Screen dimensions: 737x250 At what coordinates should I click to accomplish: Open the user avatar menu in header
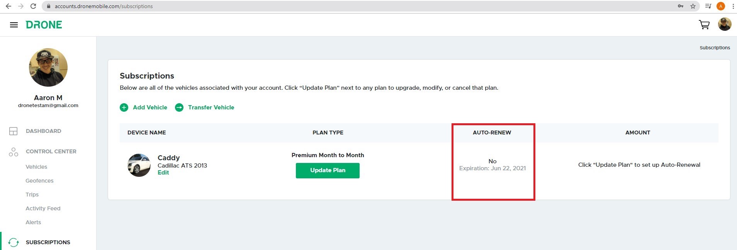click(724, 24)
